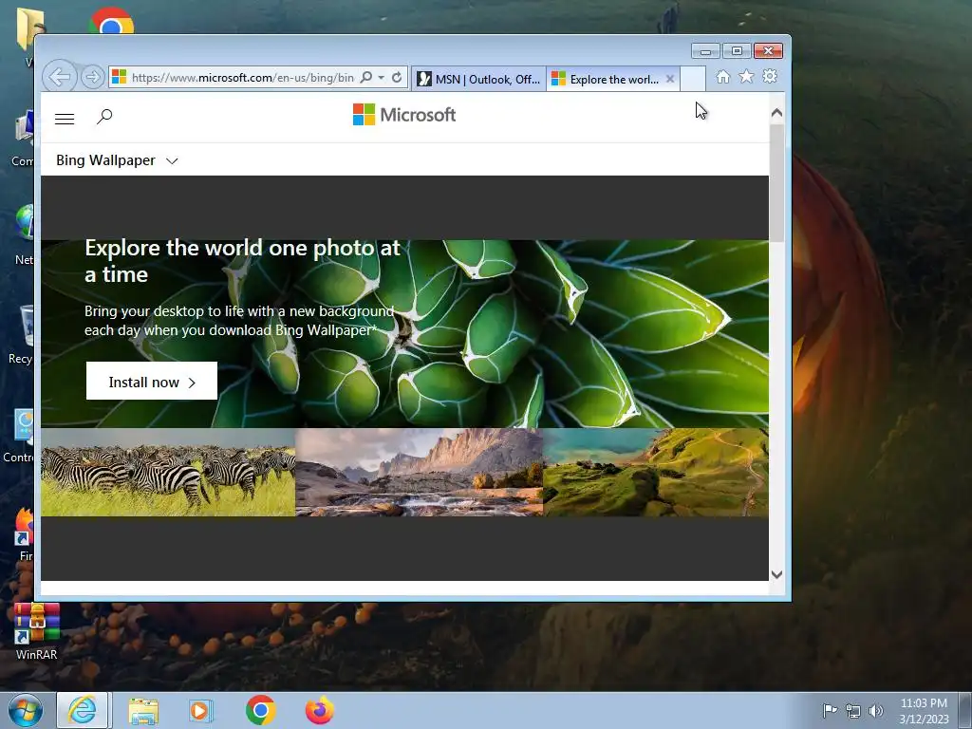Open the Windows Start orb
The image size is (972, 729).
[x=26, y=710]
